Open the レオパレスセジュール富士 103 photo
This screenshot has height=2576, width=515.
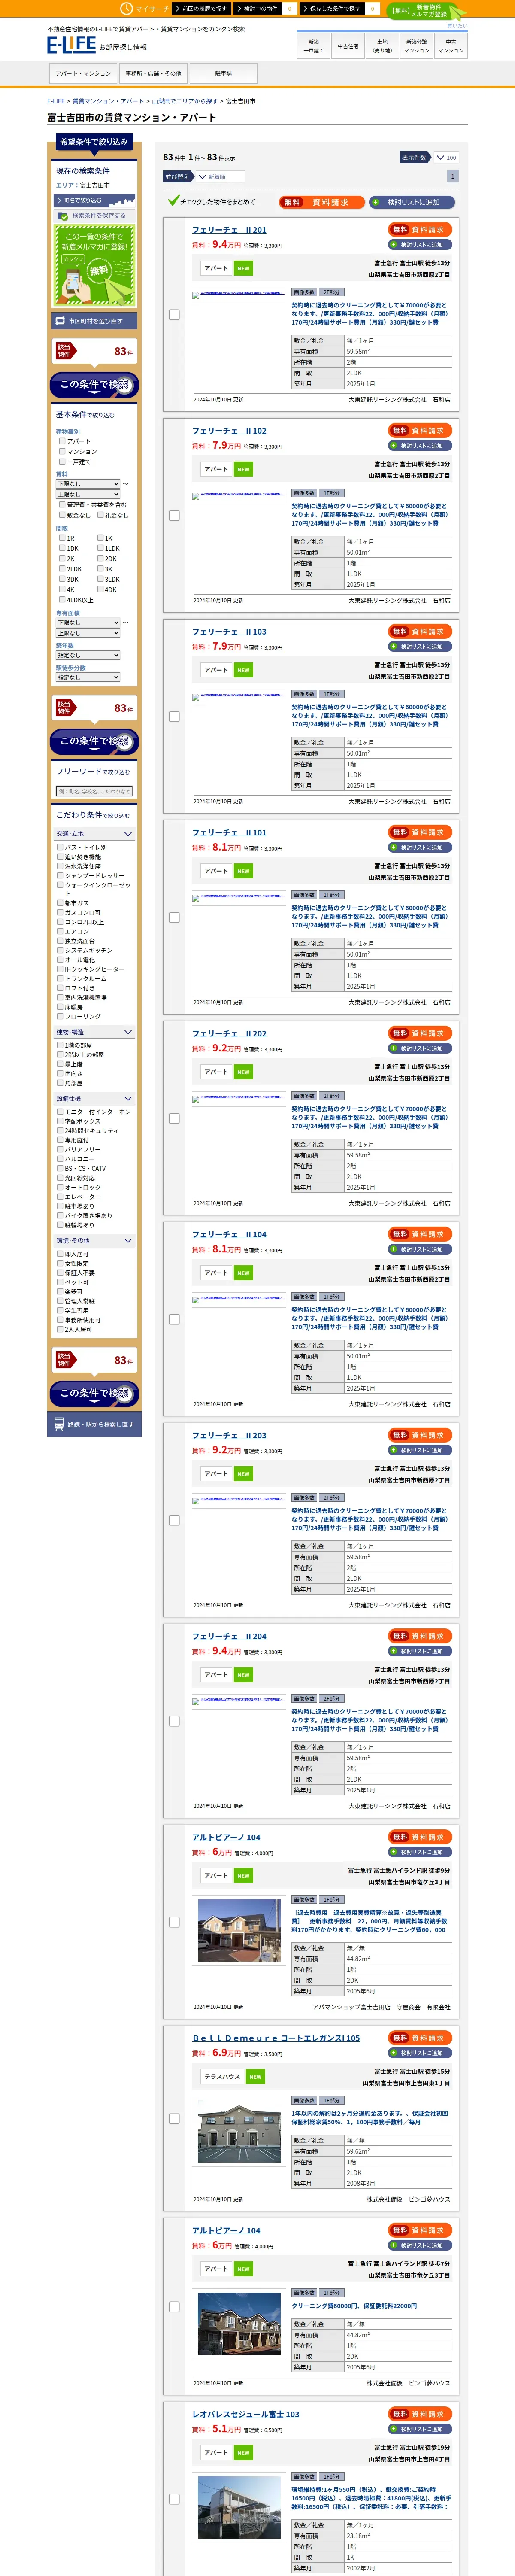(x=239, y=2507)
